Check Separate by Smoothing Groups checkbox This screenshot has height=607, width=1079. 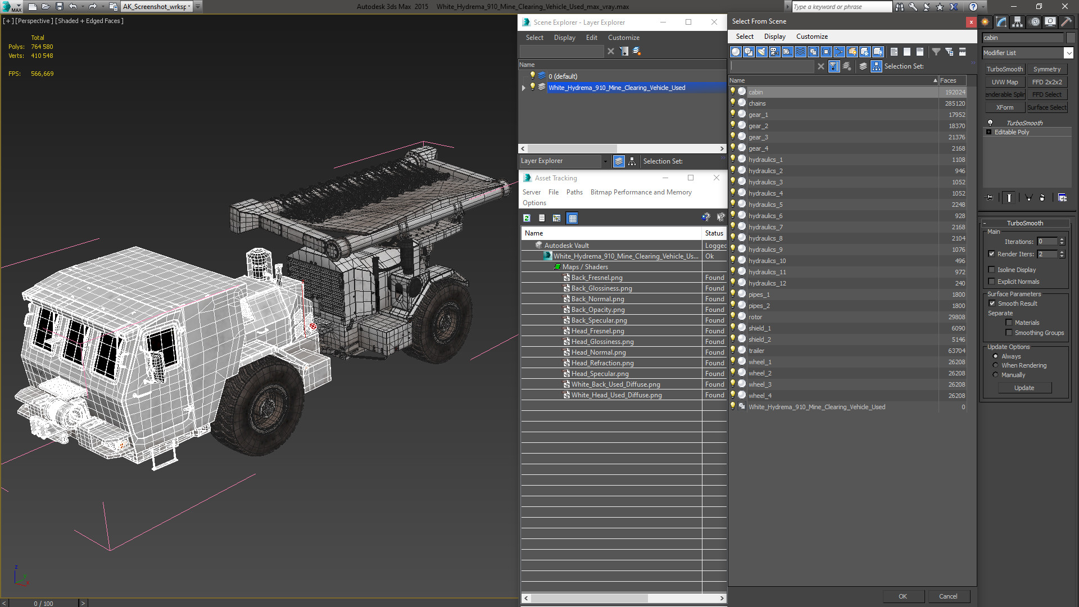click(x=1009, y=333)
